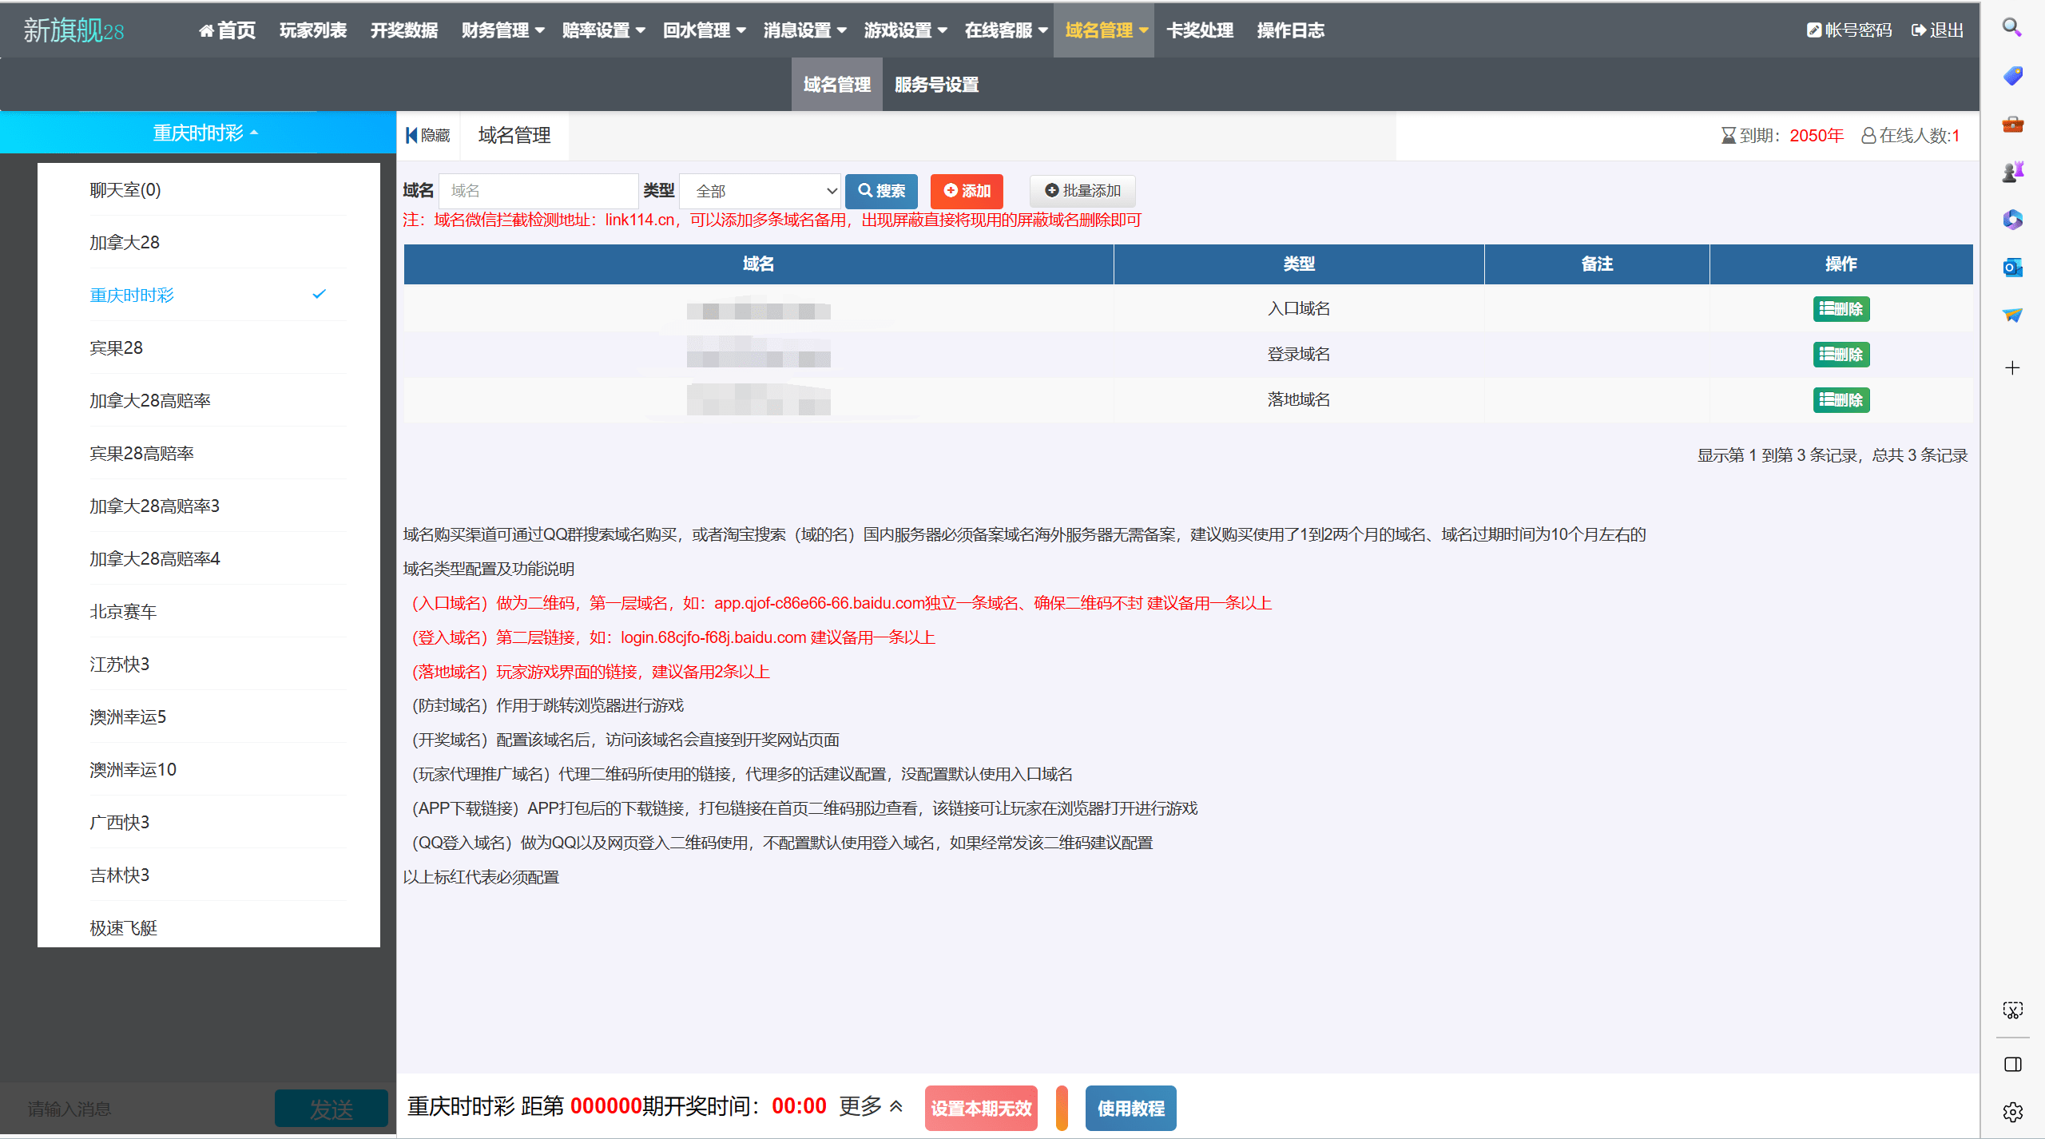Viewport: 2045px width, 1139px height.
Task: Expand the 消息设置 dropdown menu
Action: click(805, 30)
